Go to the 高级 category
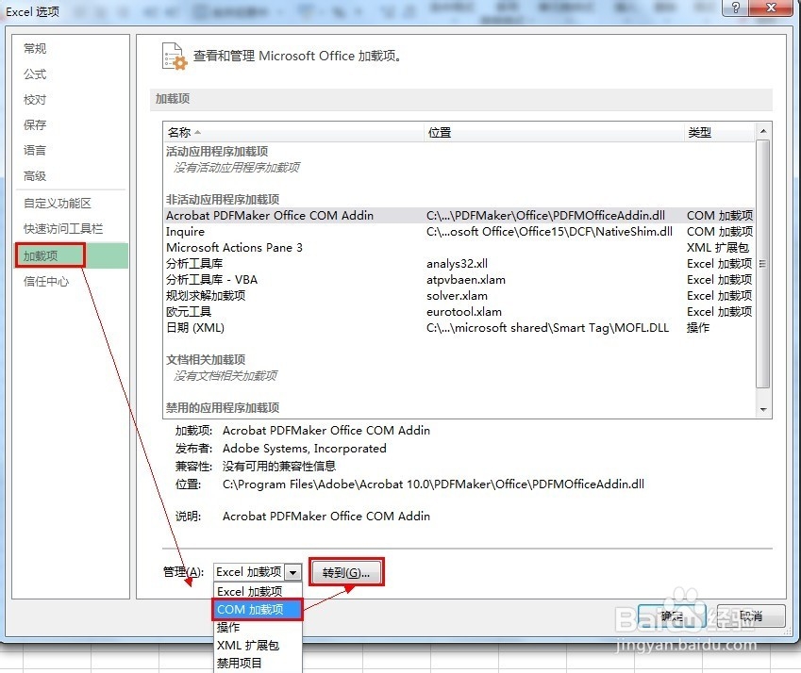This screenshot has width=801, height=673. click(x=35, y=176)
